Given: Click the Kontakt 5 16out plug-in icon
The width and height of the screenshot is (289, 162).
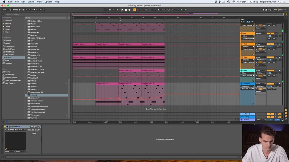Looking at the screenshot, I should tap(29, 21).
